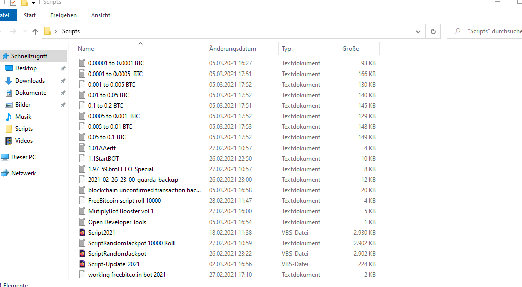The width and height of the screenshot is (522, 287).
Task: Click the Netzwerk icon in sidebar
Action: pyautogui.click(x=5, y=173)
